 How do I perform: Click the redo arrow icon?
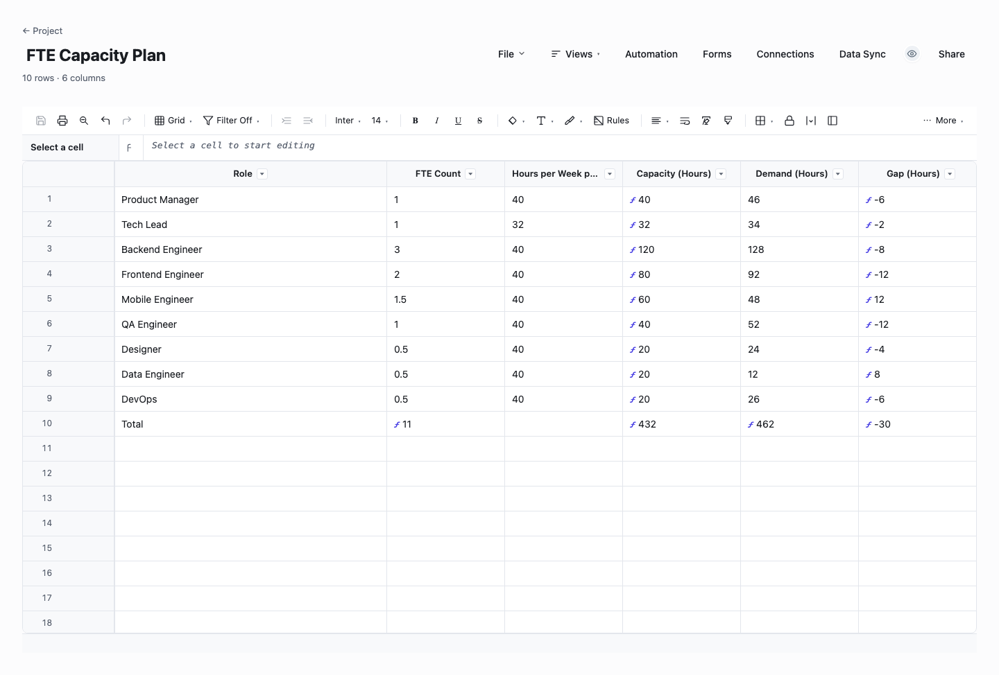pyautogui.click(x=127, y=121)
